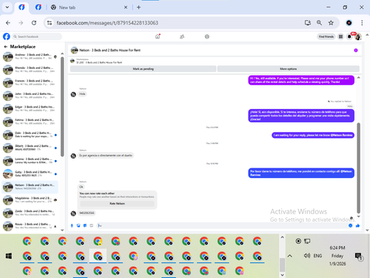Open the Facebook menu grid icon
Viewport: 370px width, 278px height.
pyautogui.click(x=340, y=36)
